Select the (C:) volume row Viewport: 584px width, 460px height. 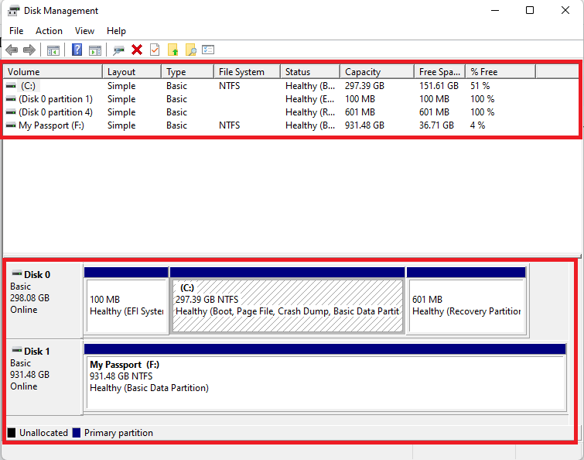click(291, 86)
